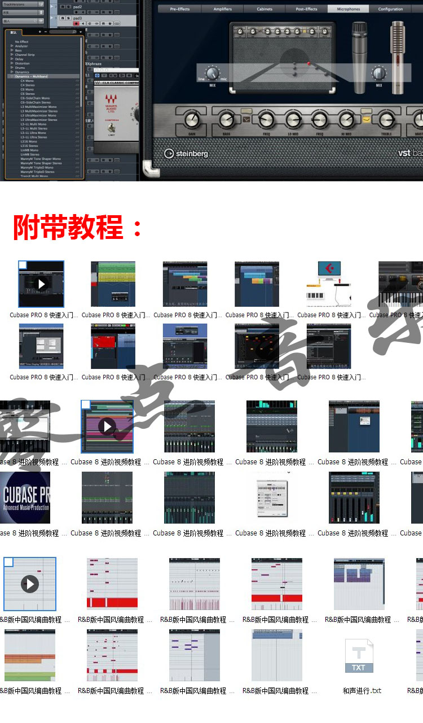Click the line/mic MIX knob
The height and width of the screenshot is (723, 423).
tap(212, 73)
